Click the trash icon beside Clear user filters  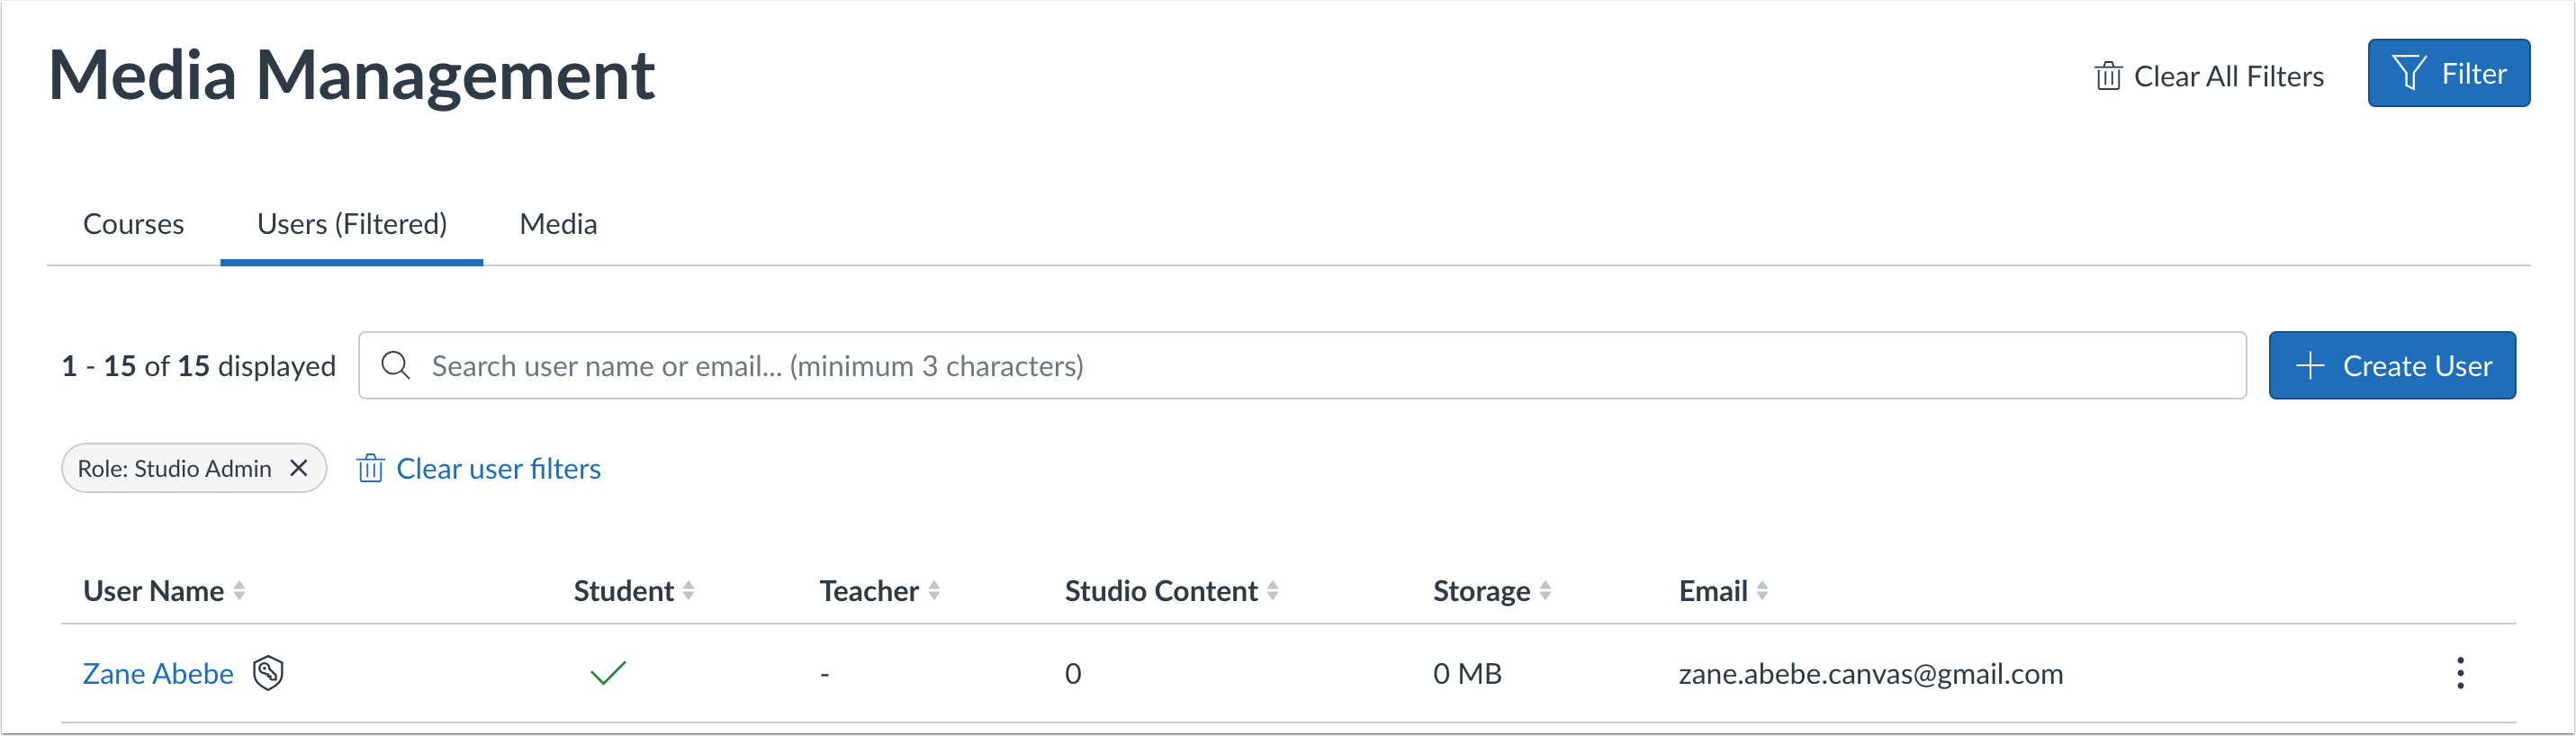pyautogui.click(x=371, y=468)
